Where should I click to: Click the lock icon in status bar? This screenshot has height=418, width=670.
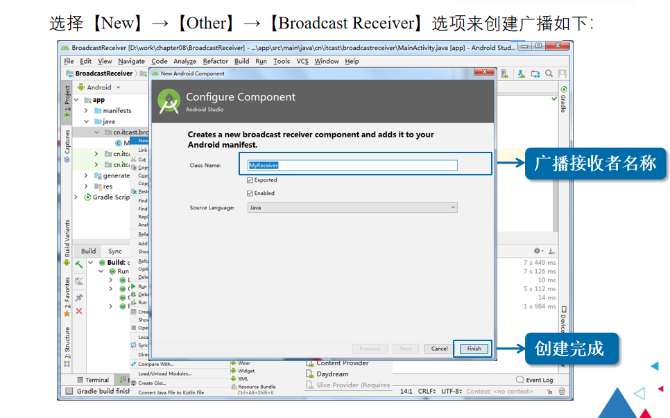(549, 391)
